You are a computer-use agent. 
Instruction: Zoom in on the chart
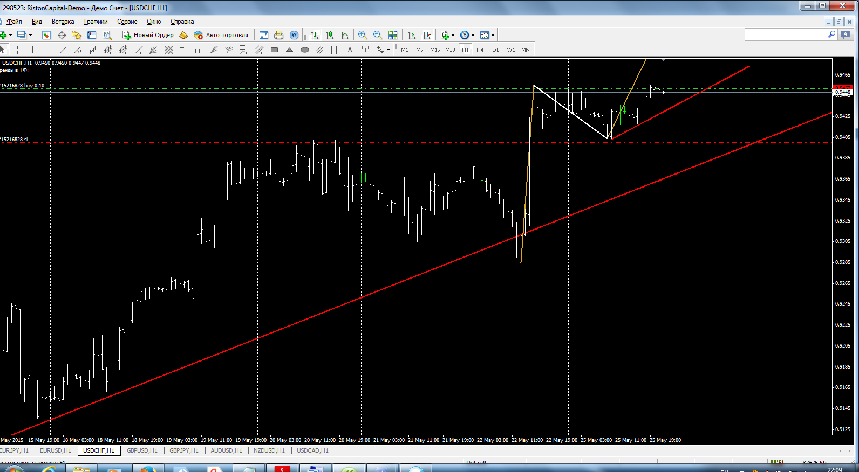363,35
